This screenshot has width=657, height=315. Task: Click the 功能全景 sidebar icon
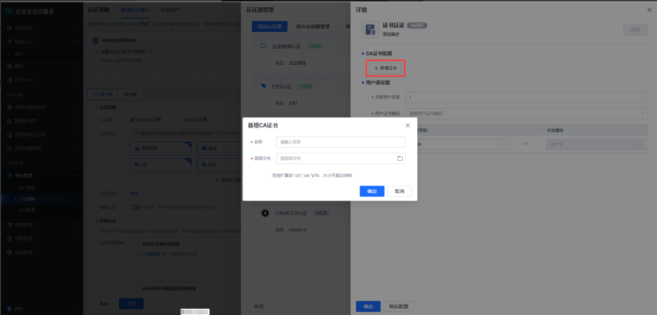[9, 27]
